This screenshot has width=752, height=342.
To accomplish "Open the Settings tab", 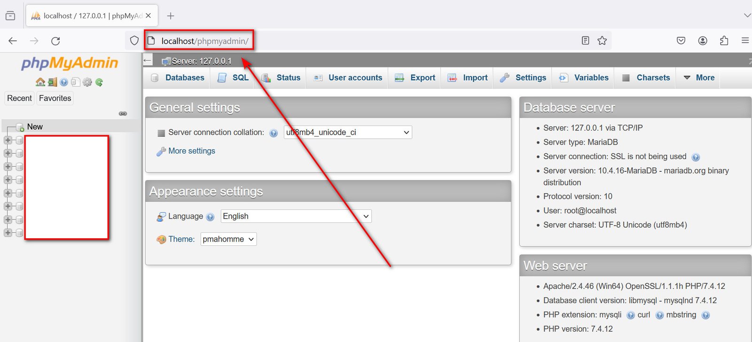I will 523,78.
